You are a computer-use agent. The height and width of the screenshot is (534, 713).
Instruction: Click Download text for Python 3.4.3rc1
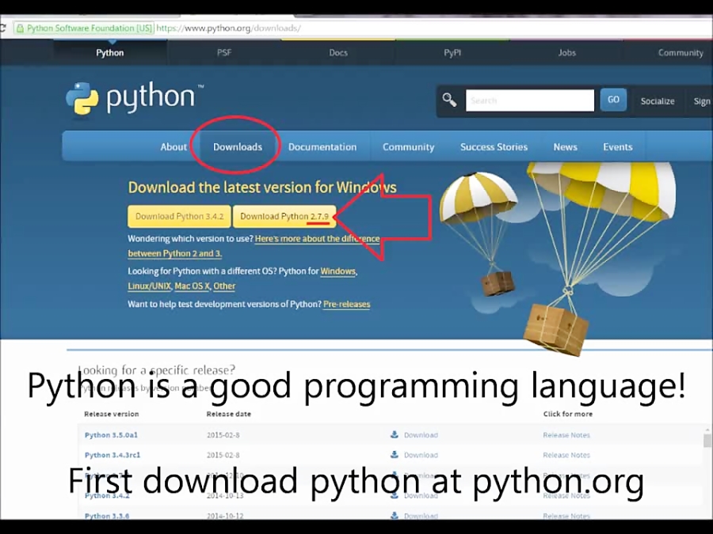(421, 455)
